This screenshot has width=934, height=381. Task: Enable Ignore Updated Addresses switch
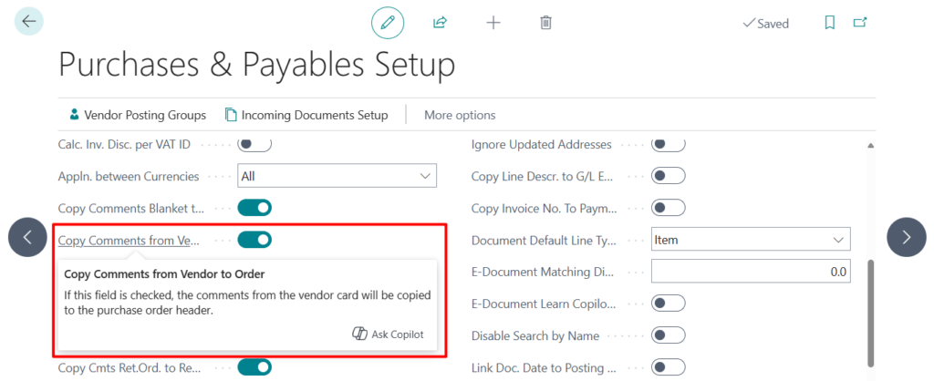click(x=669, y=144)
